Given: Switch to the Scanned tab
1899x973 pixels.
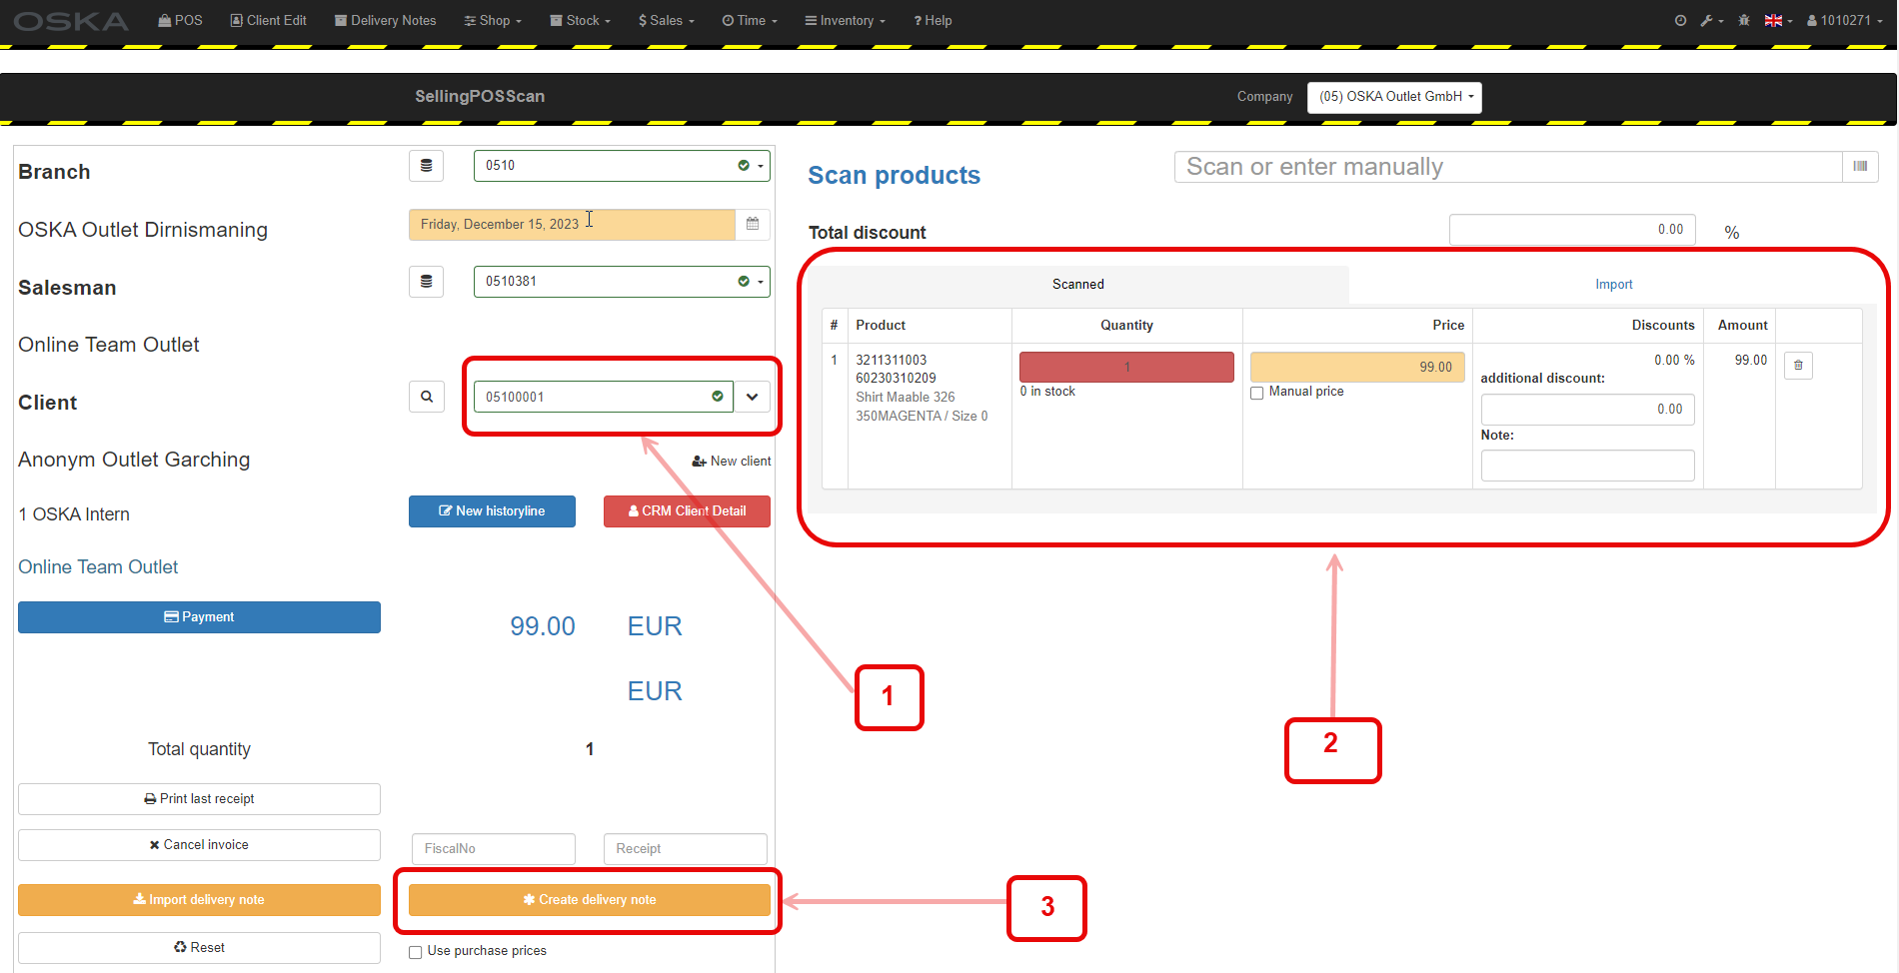Looking at the screenshot, I should coord(1078,285).
